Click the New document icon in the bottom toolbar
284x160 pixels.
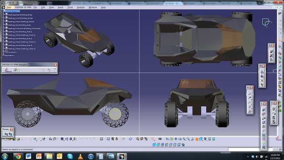click(x=6, y=139)
